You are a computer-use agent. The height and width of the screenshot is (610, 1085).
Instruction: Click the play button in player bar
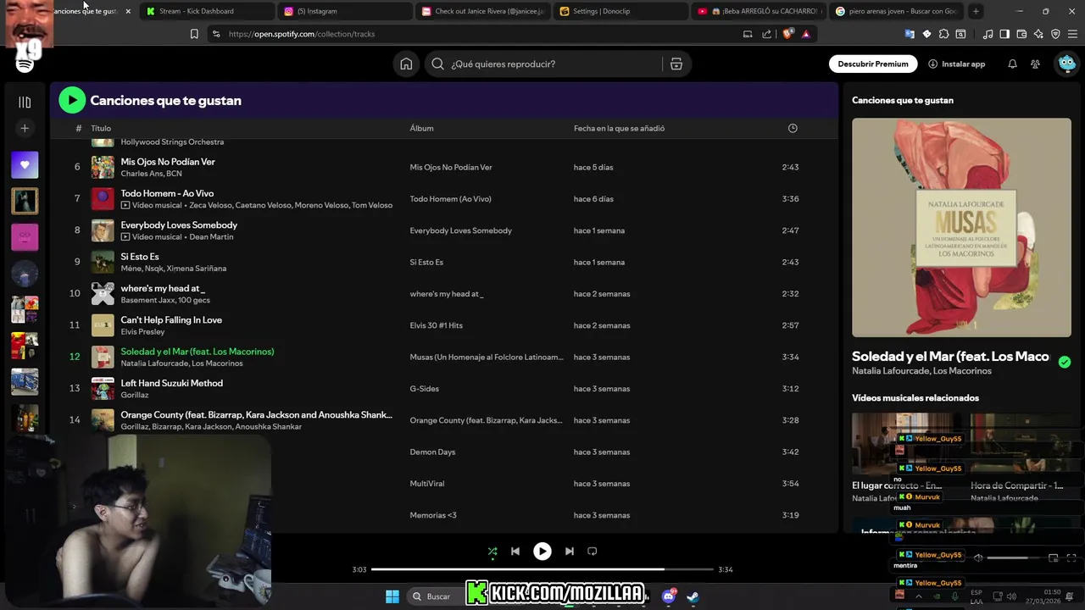coord(542,552)
